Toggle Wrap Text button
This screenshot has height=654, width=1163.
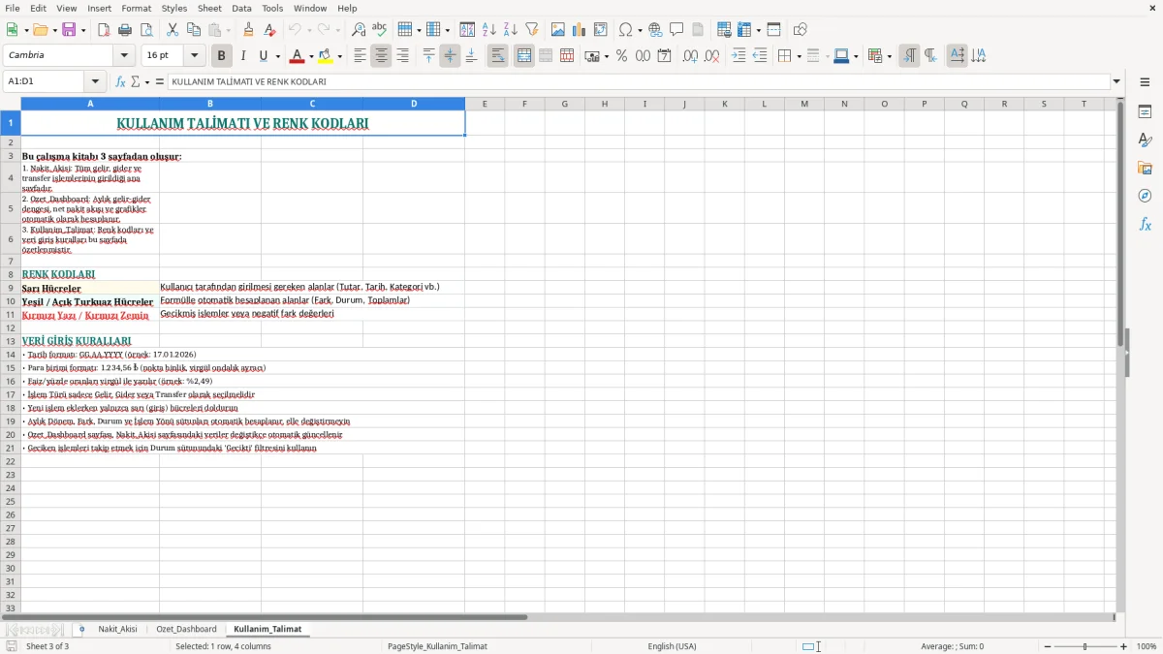coord(497,56)
